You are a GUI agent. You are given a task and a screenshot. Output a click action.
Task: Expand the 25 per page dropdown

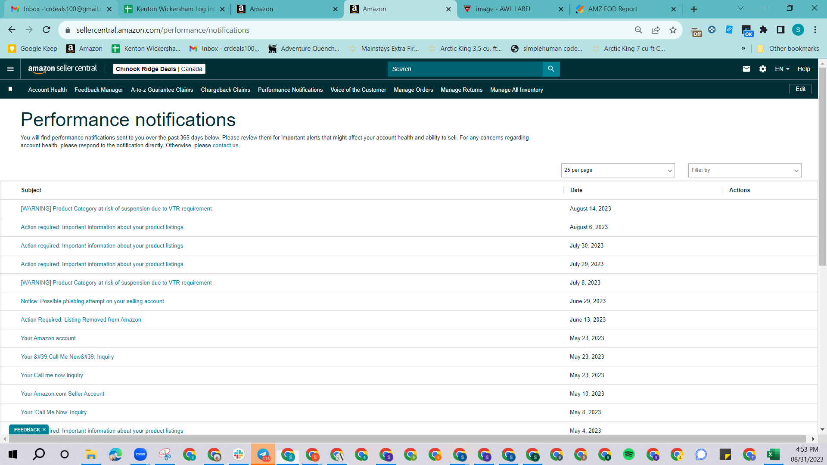(x=618, y=170)
